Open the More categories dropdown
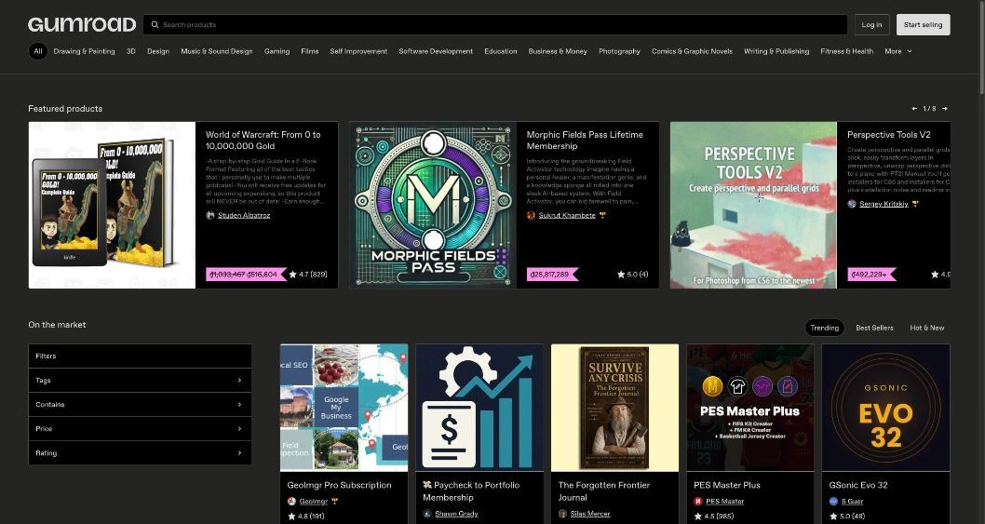 (897, 51)
